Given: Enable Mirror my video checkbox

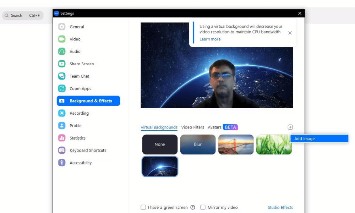Looking at the screenshot, I should click(203, 207).
